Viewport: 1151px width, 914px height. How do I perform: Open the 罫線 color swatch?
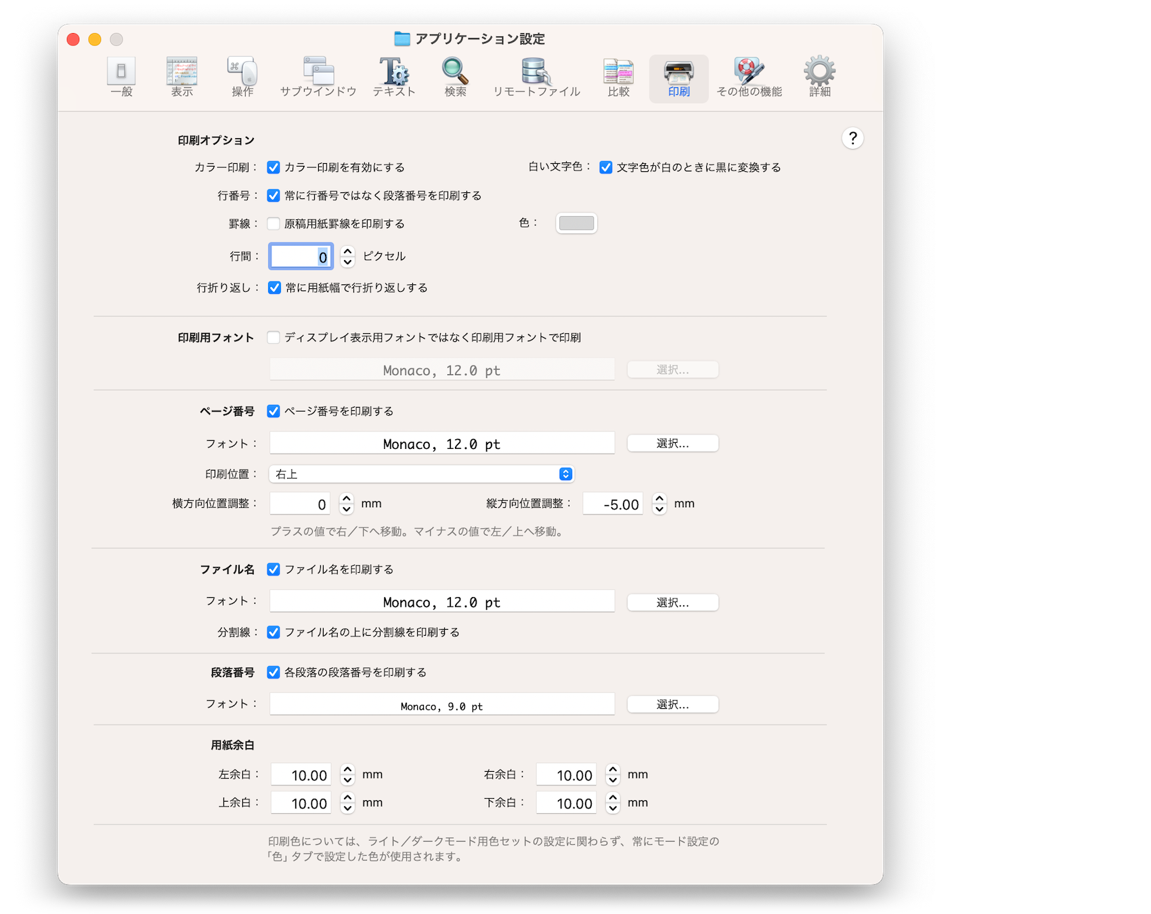pyautogui.click(x=576, y=223)
